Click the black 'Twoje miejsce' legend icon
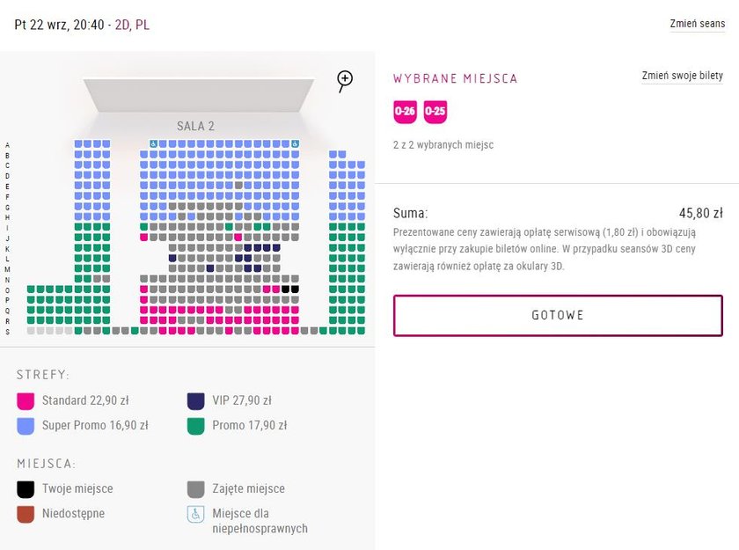 tap(26, 489)
